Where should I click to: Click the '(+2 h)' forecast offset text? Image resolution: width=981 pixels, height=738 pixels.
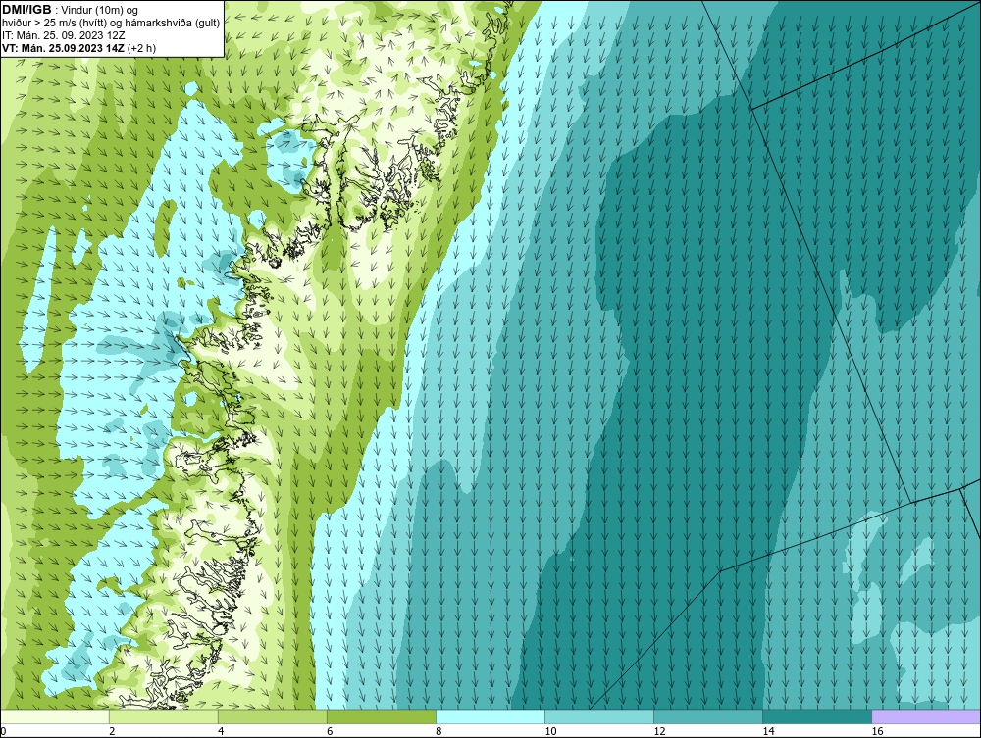coord(141,48)
